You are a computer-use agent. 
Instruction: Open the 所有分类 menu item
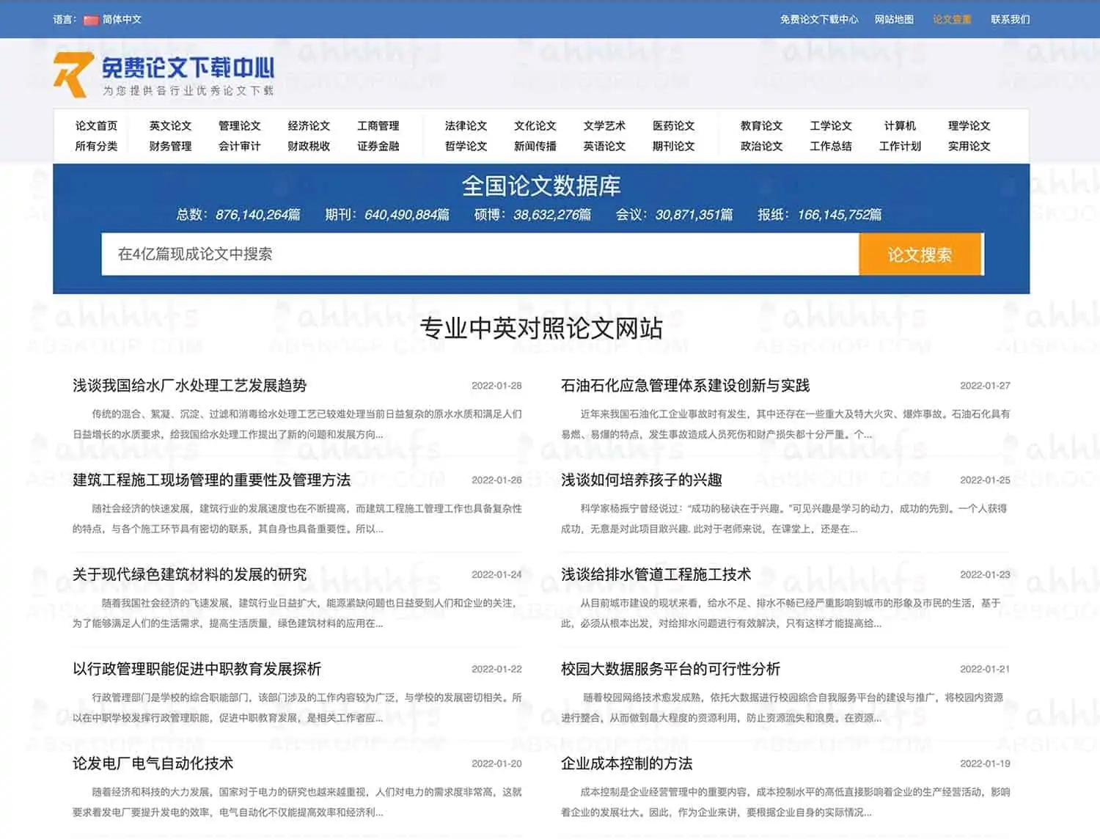(x=96, y=145)
